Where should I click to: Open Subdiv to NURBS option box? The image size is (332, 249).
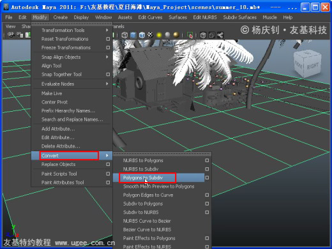pyautogui.click(x=207, y=212)
